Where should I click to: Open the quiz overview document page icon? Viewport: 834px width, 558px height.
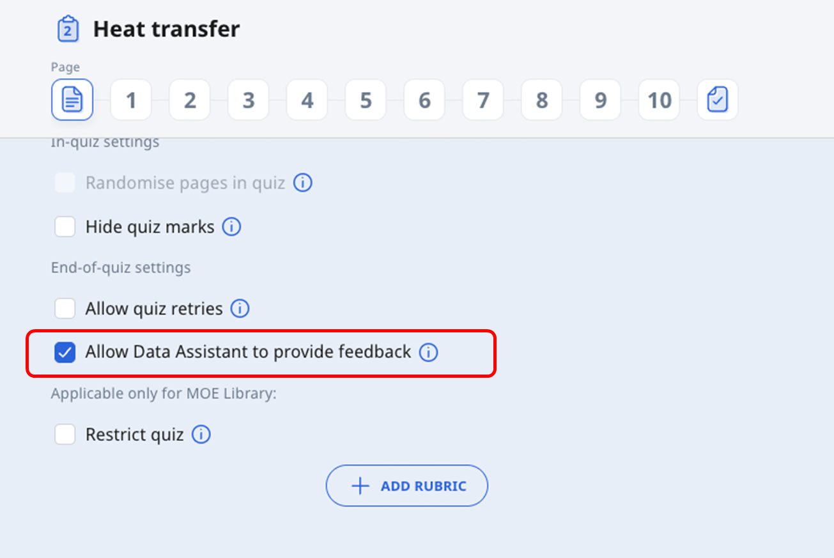72,100
